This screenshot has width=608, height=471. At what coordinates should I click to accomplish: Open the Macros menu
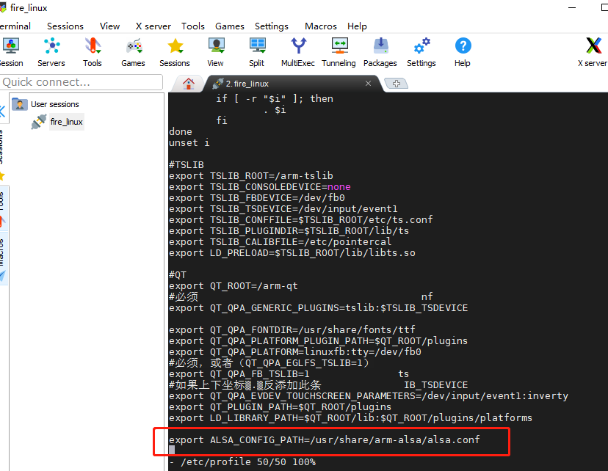coord(320,26)
